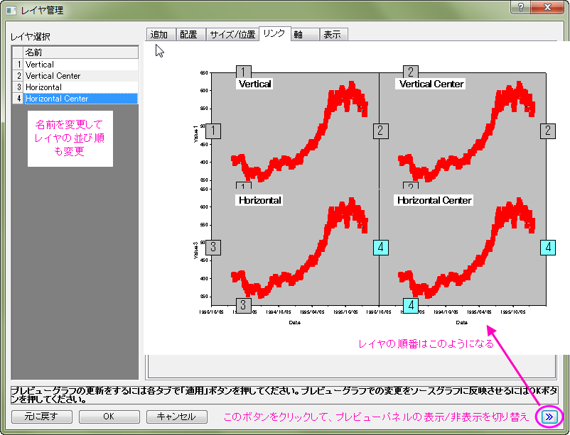The height and width of the screenshot is (435, 570).
Task: Click the 元に戻す button
Action: pos(42,417)
